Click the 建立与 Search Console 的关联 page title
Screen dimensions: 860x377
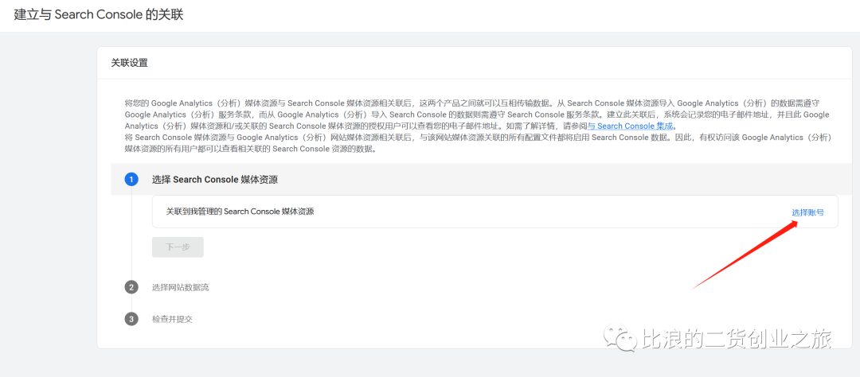[99, 15]
